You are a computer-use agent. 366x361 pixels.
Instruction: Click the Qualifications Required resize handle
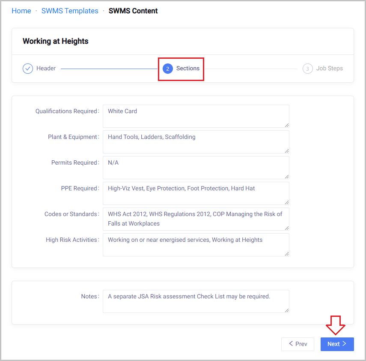287,125
